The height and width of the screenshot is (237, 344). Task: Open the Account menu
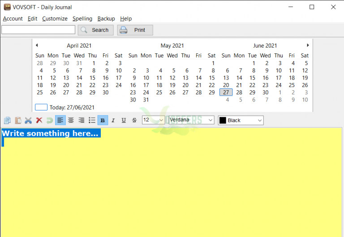[x=13, y=19]
